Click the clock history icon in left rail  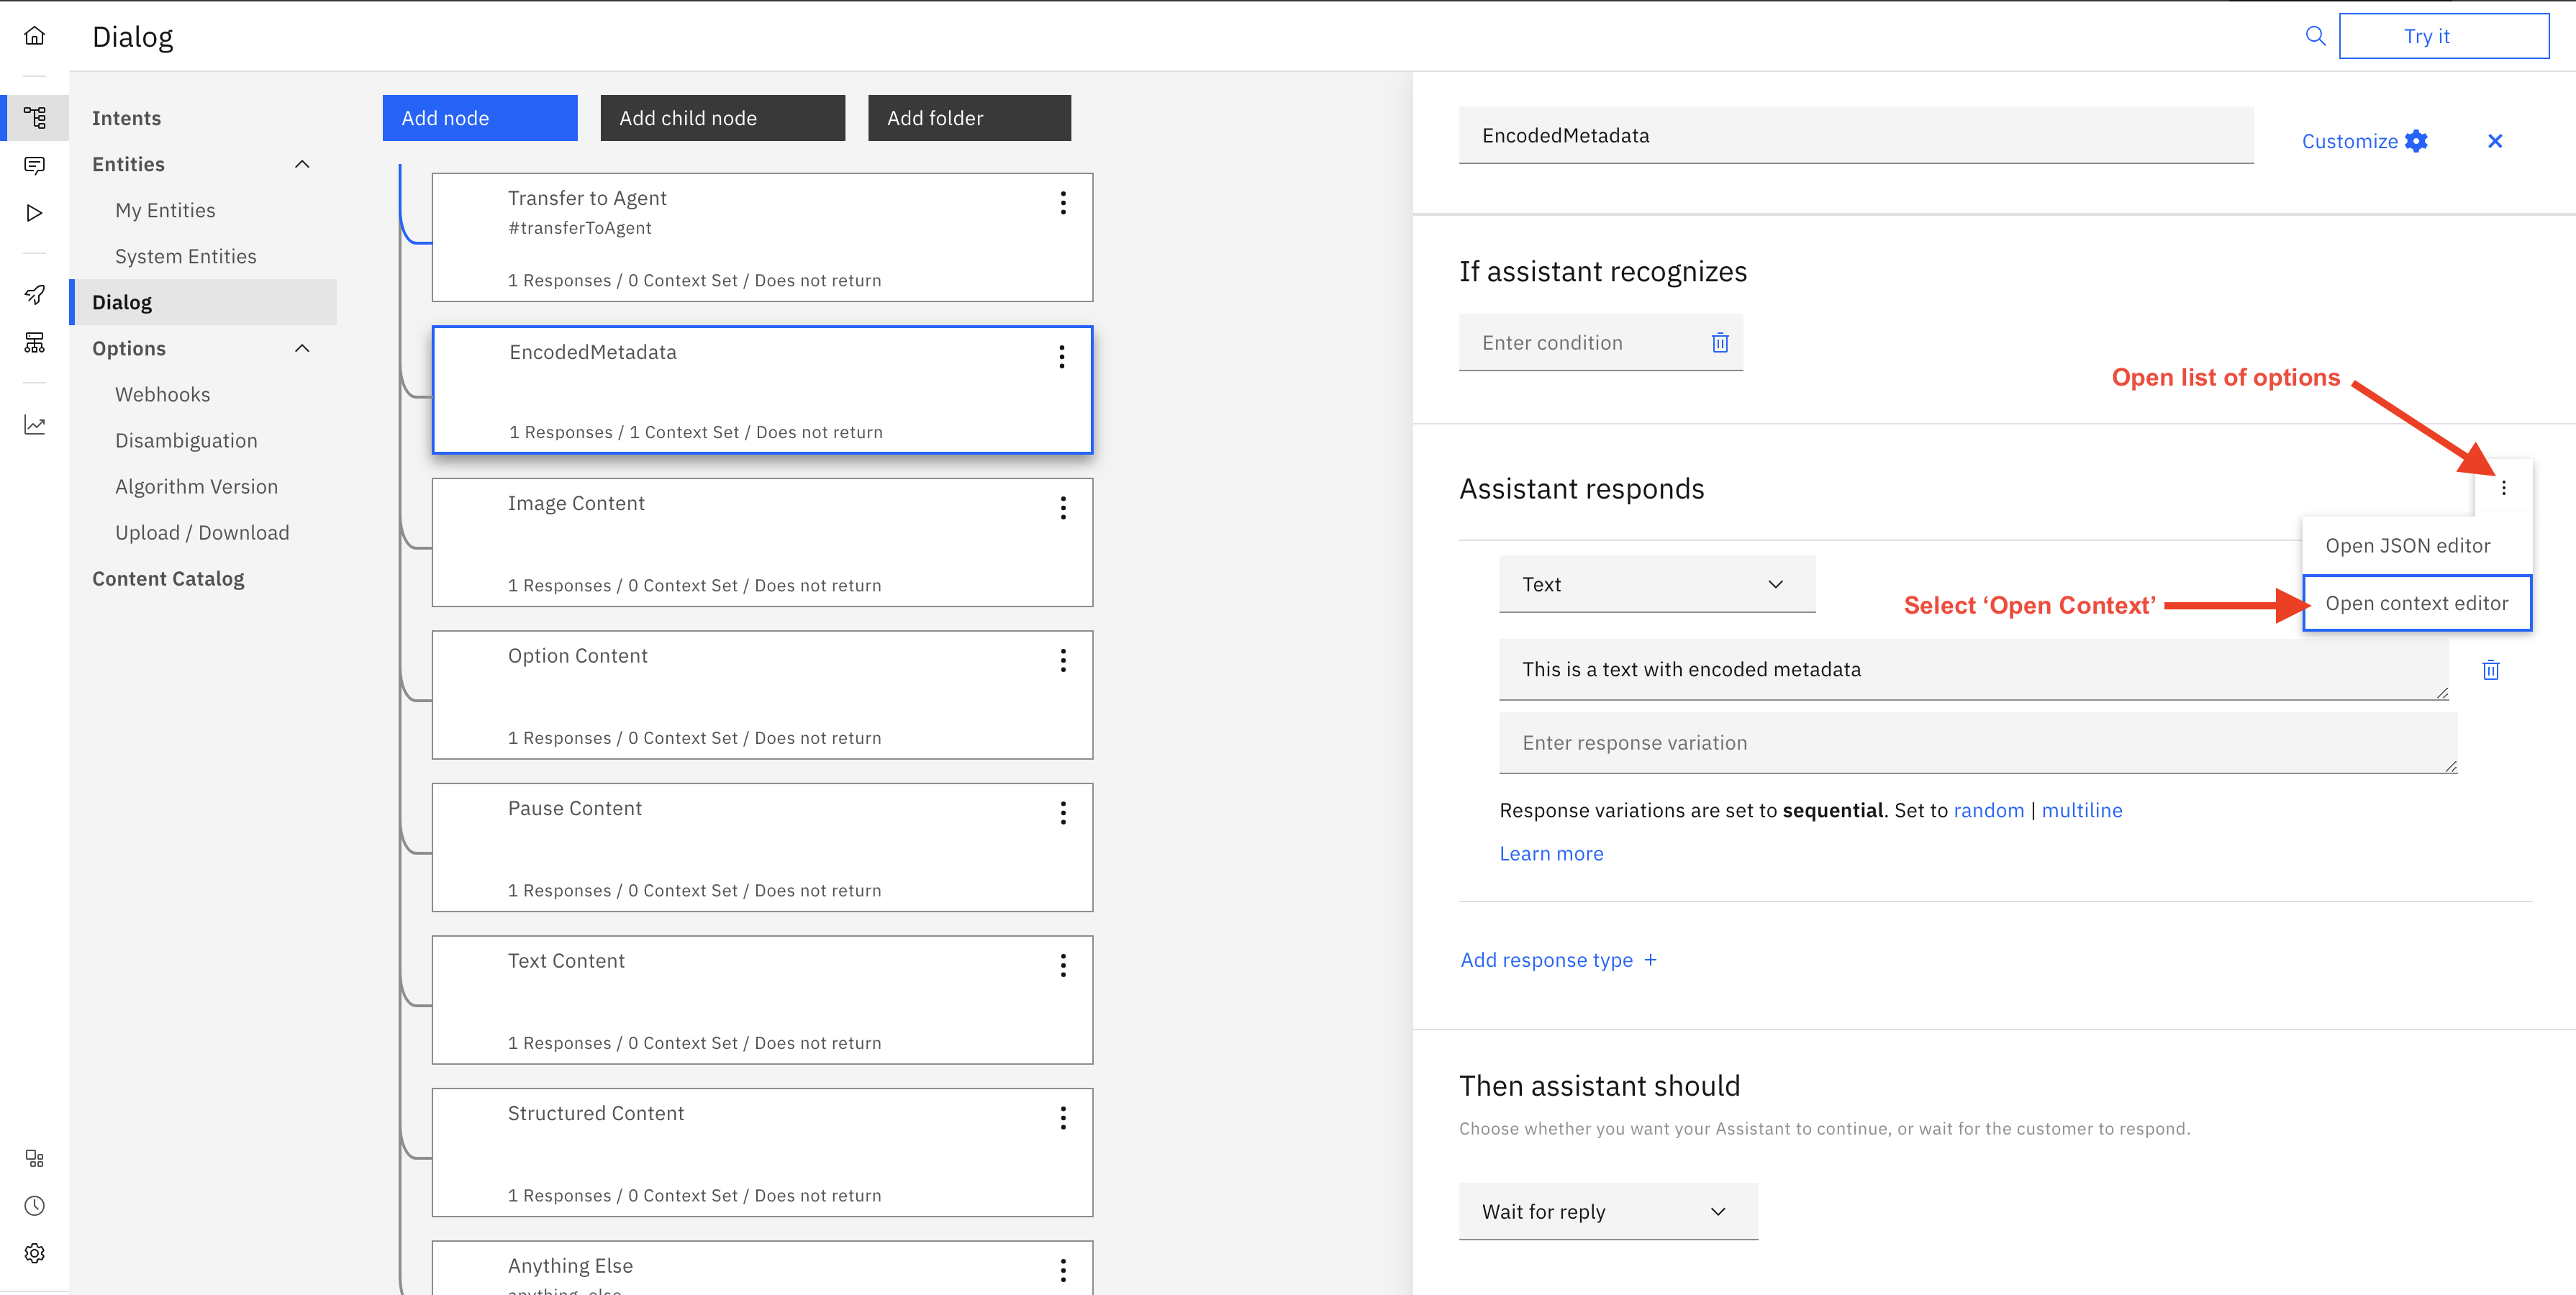pos(35,1206)
